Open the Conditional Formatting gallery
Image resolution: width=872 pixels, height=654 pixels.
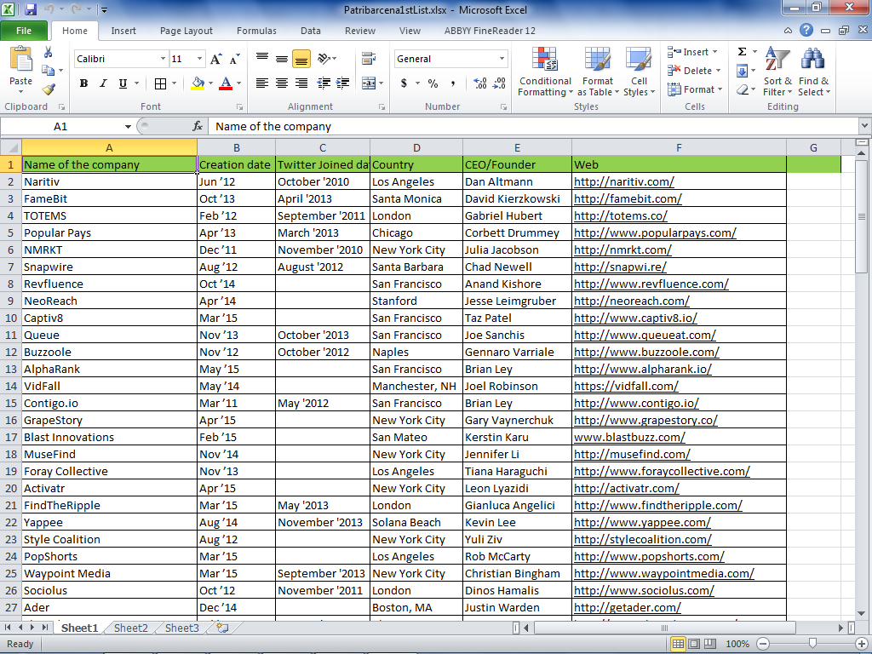pyautogui.click(x=545, y=72)
